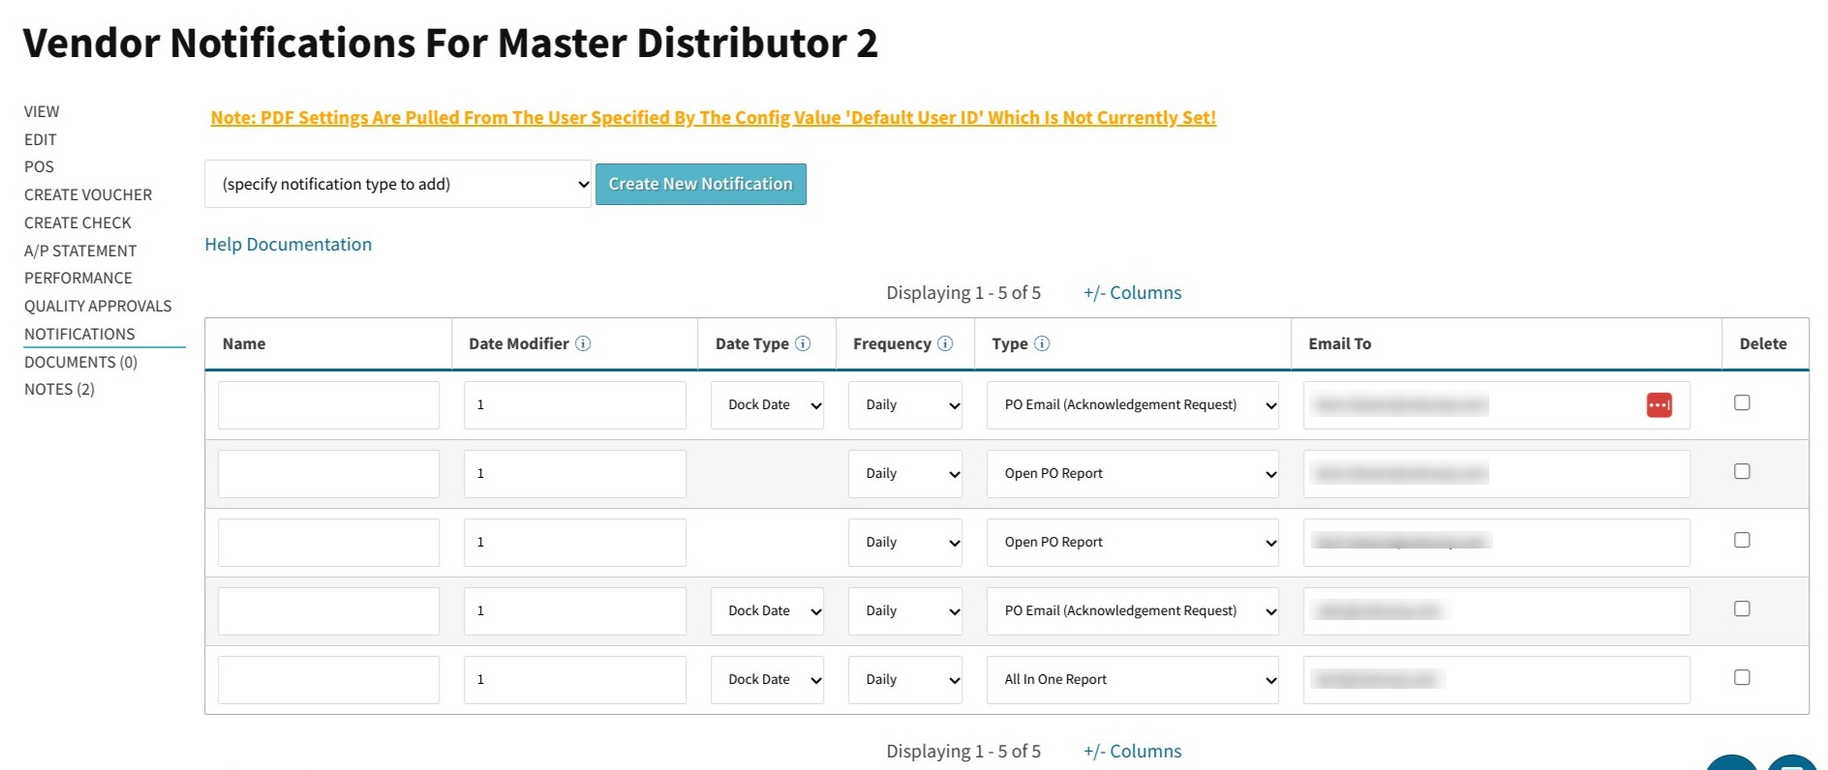
Task: Click the Email To column header
Action: point(1340,343)
